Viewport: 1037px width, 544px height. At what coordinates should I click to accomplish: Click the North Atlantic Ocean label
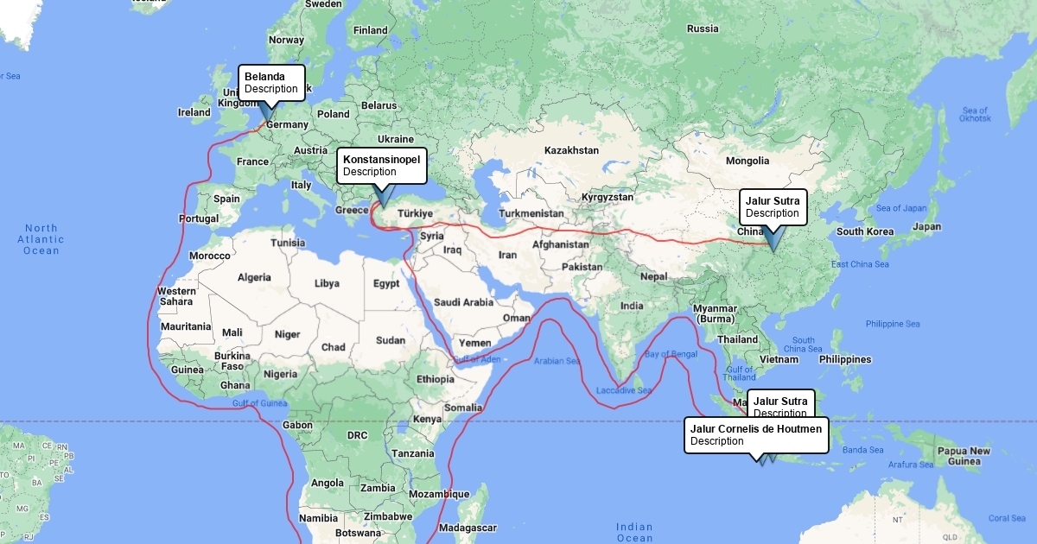point(41,239)
